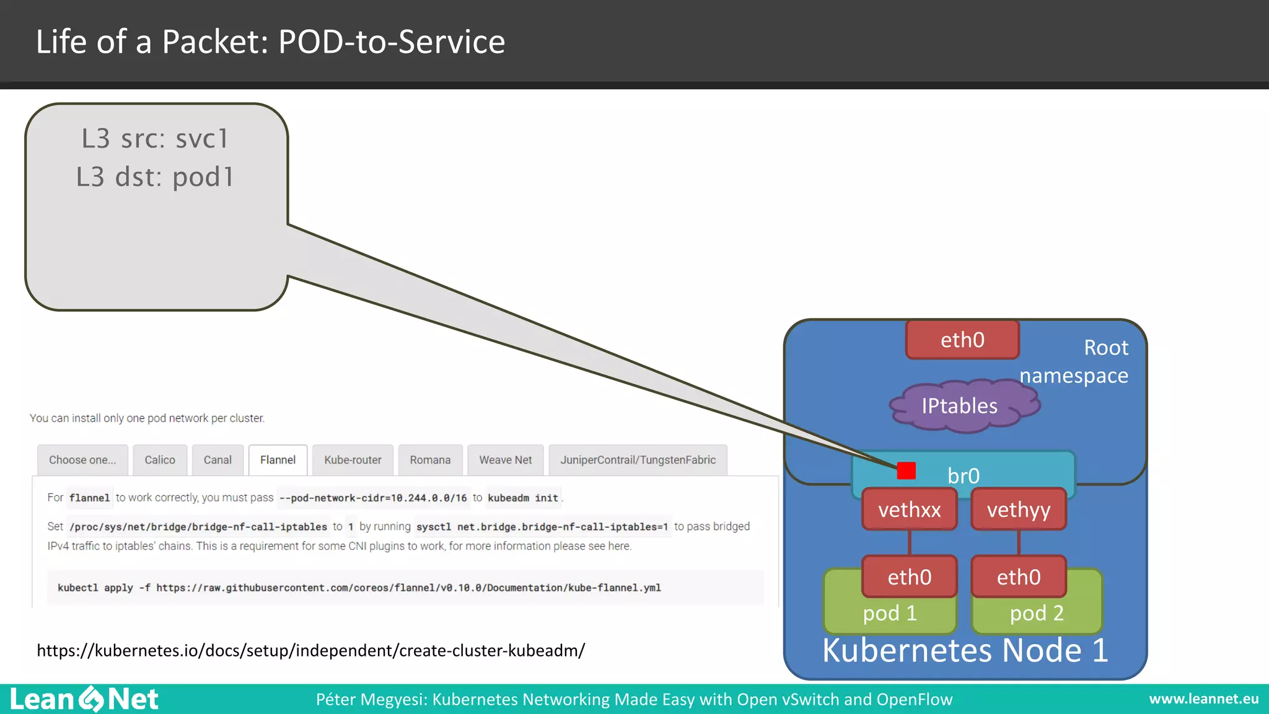Screen dimensions: 1269x714
Task: Open the JuniperContrail/TungstenFabric tab
Action: pos(638,460)
